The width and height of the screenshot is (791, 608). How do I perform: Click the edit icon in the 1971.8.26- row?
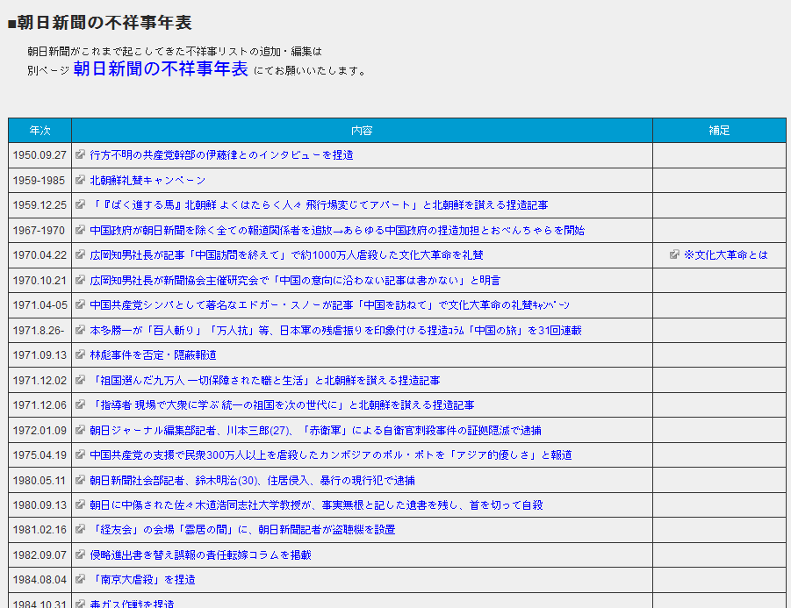click(x=80, y=329)
